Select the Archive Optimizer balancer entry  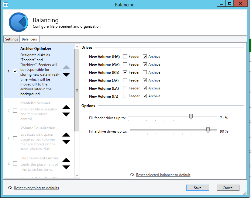pyautogui.click(x=40, y=71)
